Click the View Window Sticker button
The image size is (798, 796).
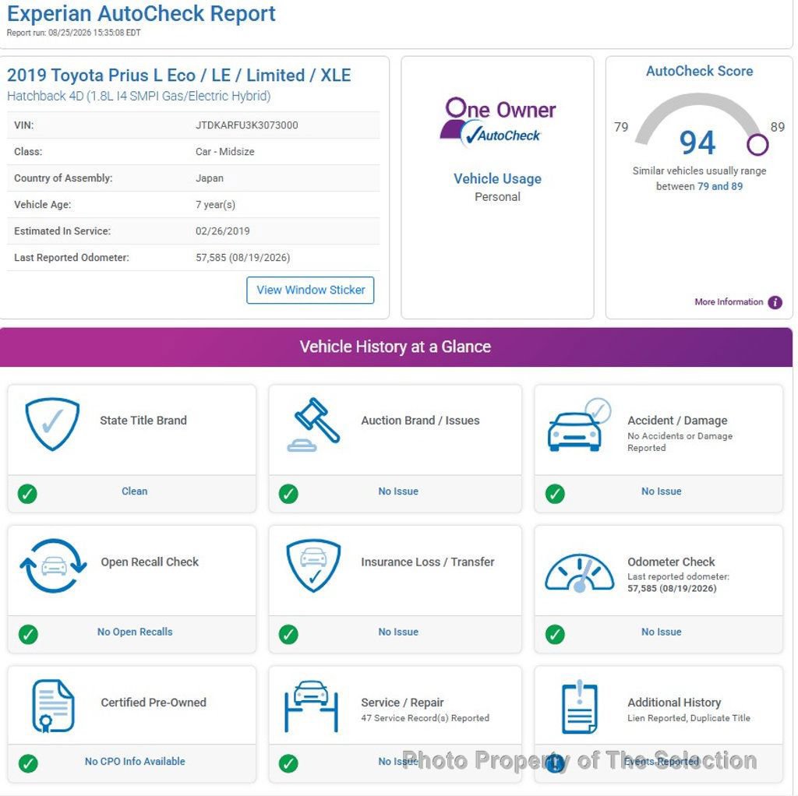pos(310,290)
